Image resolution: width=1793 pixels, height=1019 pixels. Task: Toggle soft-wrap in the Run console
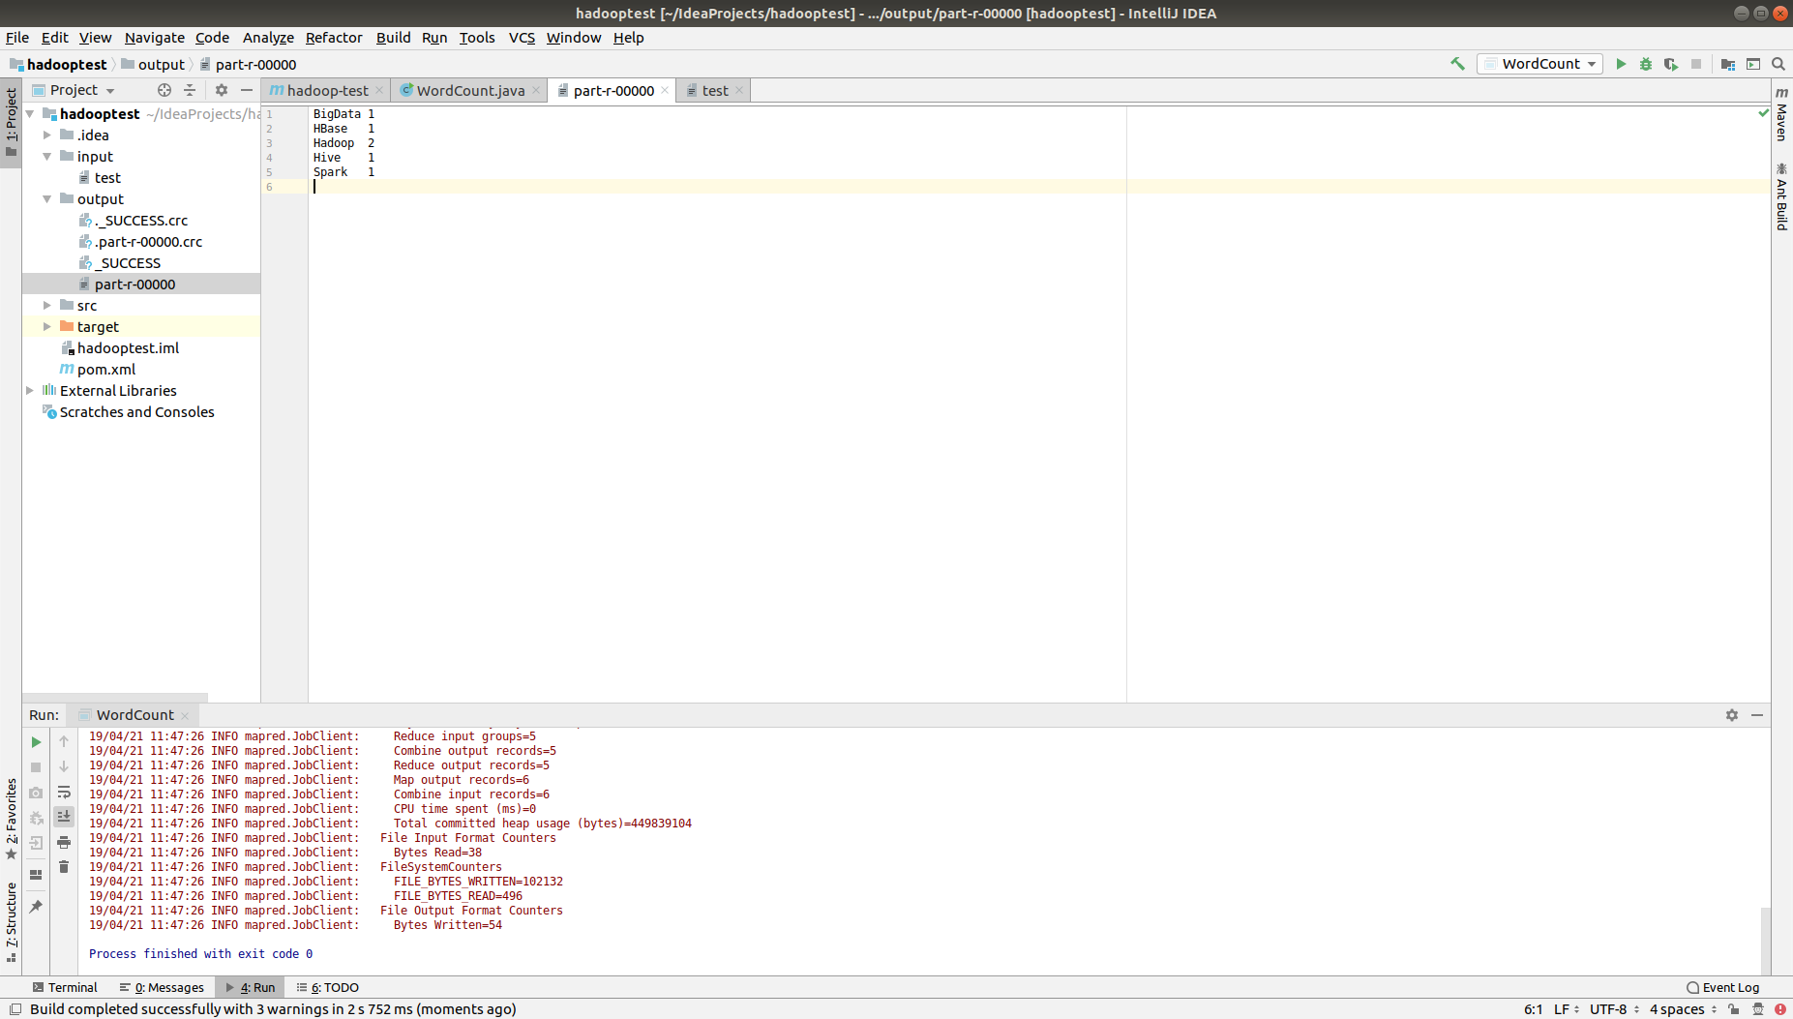pos(64,792)
